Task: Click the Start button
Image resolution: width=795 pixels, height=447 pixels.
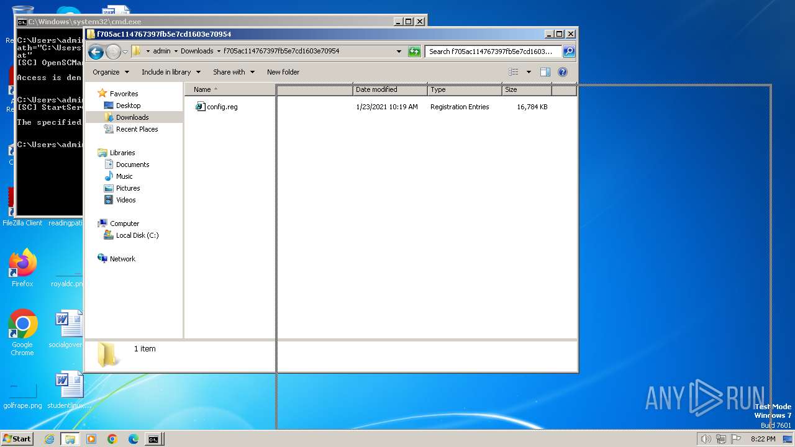Action: (x=17, y=439)
